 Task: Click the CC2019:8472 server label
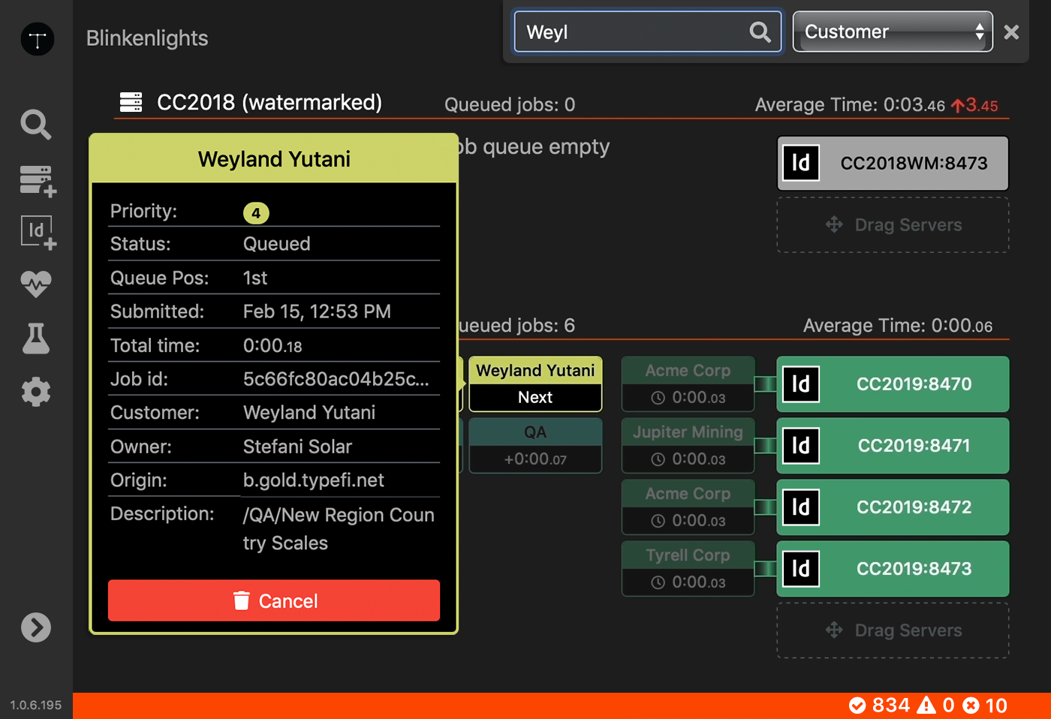(x=914, y=507)
